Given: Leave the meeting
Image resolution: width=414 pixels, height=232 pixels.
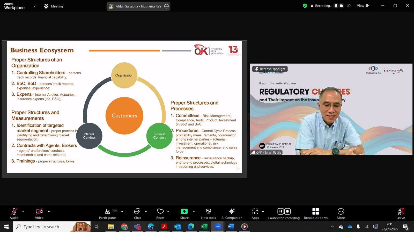Looking at the screenshot, I should click(x=401, y=214).
